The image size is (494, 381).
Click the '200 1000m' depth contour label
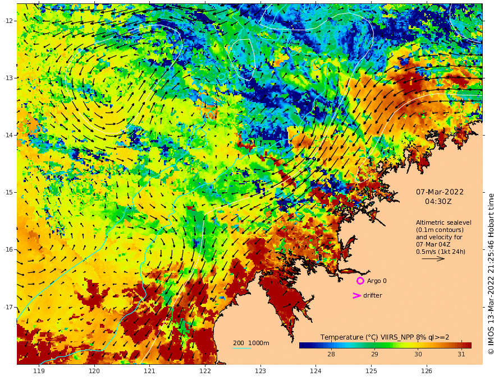251,343
